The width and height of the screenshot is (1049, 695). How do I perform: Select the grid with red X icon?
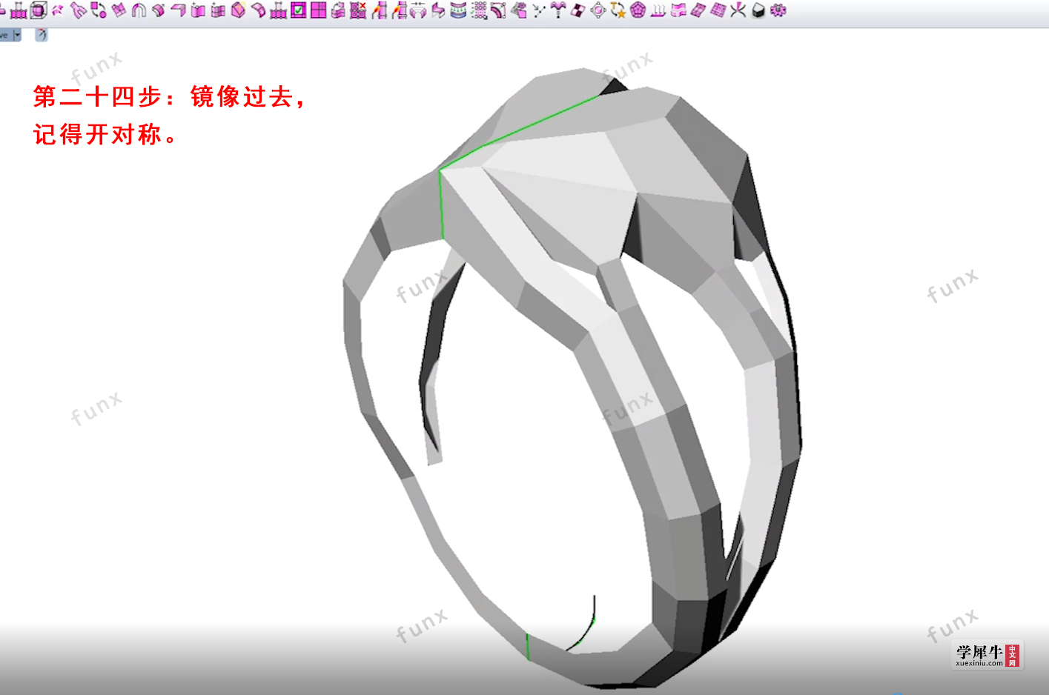(358, 10)
